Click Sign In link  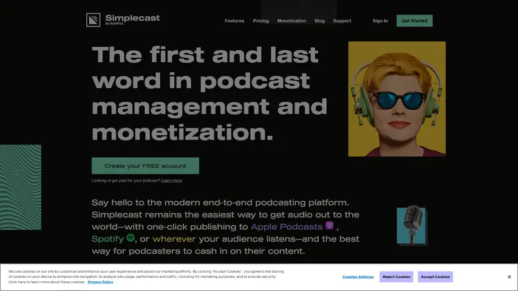[380, 21]
